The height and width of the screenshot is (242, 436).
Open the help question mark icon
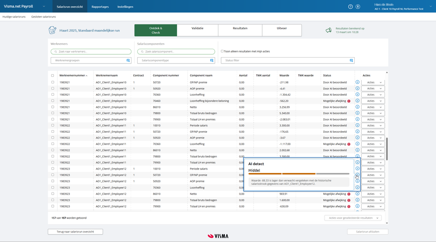click(x=350, y=7)
